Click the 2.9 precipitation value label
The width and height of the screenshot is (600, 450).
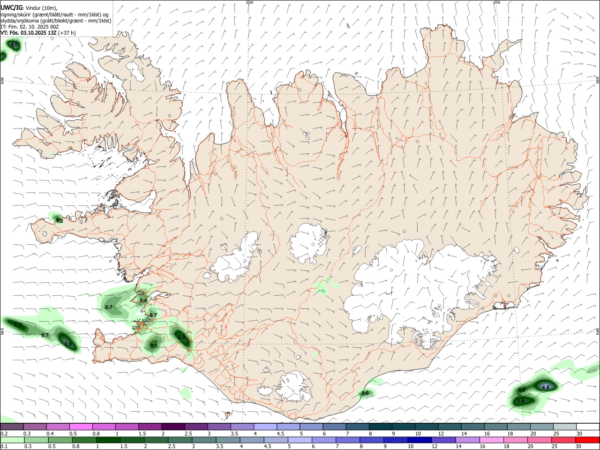click(68, 345)
